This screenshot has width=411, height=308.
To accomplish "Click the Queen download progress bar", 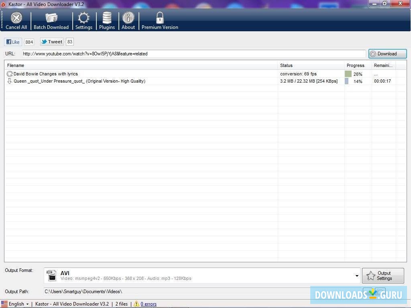I will click(x=347, y=81).
